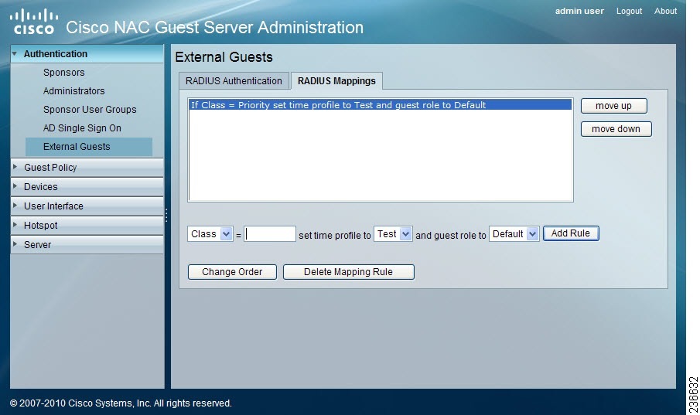Select the RADIUS Mappings tab
The width and height of the screenshot is (700, 415).
(336, 81)
